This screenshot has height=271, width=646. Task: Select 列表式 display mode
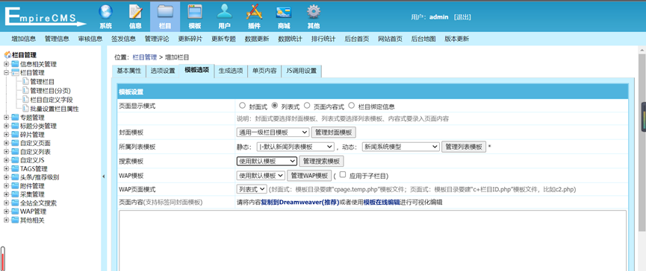pyautogui.click(x=274, y=106)
